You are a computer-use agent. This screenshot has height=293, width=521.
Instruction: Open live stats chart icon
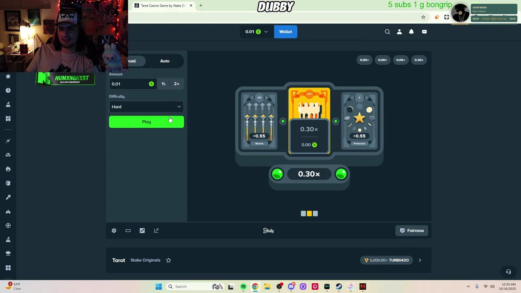(142, 231)
